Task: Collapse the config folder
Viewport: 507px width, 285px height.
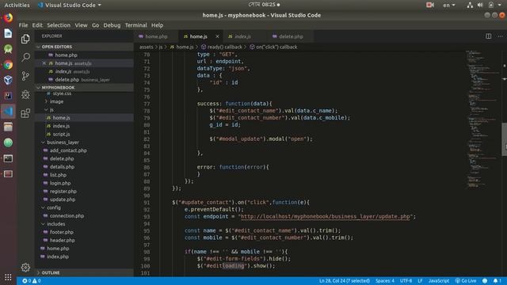Action: coord(53,207)
